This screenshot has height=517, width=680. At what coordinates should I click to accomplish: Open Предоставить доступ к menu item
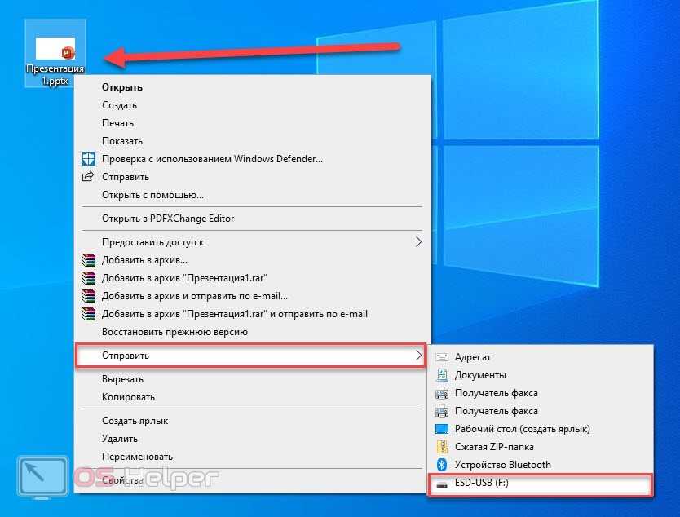[253, 242]
